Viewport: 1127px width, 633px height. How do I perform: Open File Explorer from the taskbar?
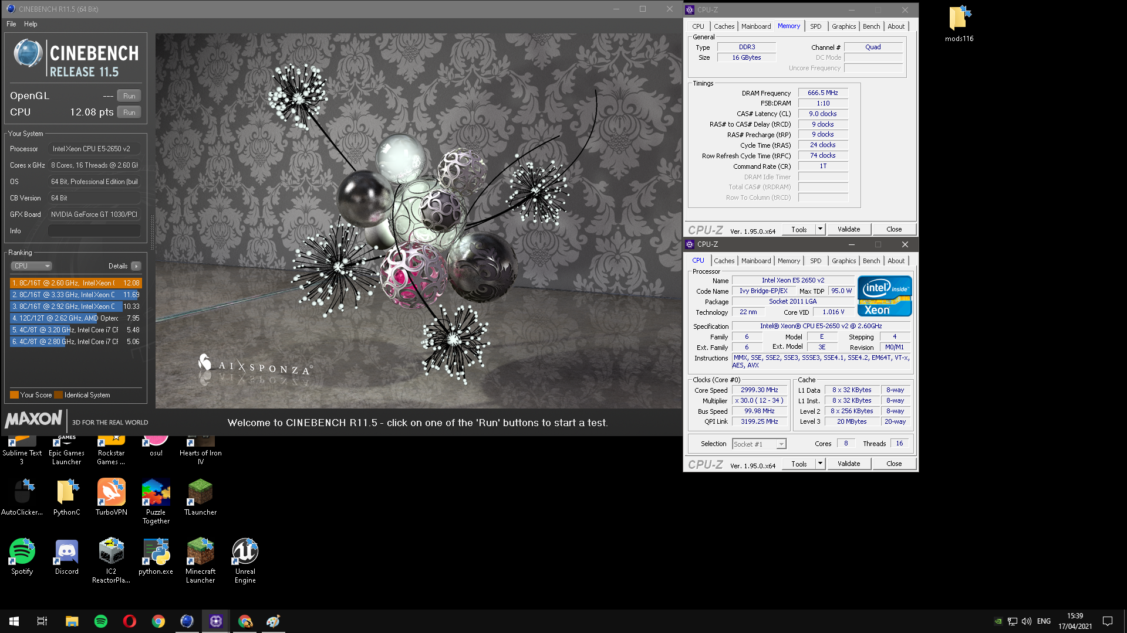[x=72, y=621]
